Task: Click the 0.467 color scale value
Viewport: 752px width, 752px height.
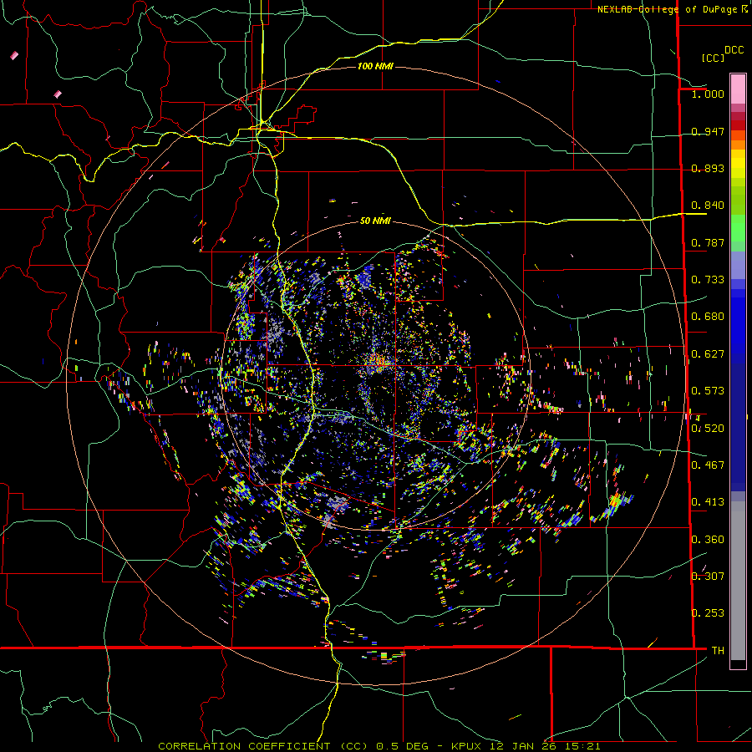Action: [708, 465]
